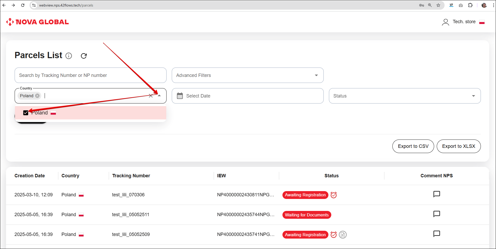Collapse the Country dropdown list
This screenshot has width=496, height=249.
(x=159, y=96)
